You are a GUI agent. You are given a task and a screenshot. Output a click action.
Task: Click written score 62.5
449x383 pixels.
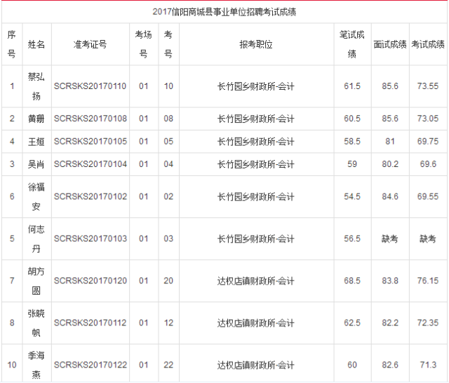352,323
